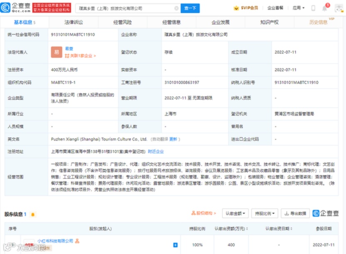Switch to the 知识产权 tab
346x254 pixels.
click(269, 23)
